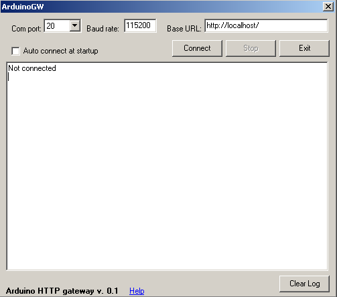The image size is (337, 297).
Task: Enable the Auto connect at startup checkbox
Action: point(15,51)
